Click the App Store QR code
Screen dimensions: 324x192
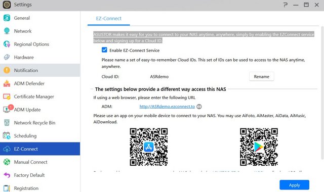coord(148,147)
